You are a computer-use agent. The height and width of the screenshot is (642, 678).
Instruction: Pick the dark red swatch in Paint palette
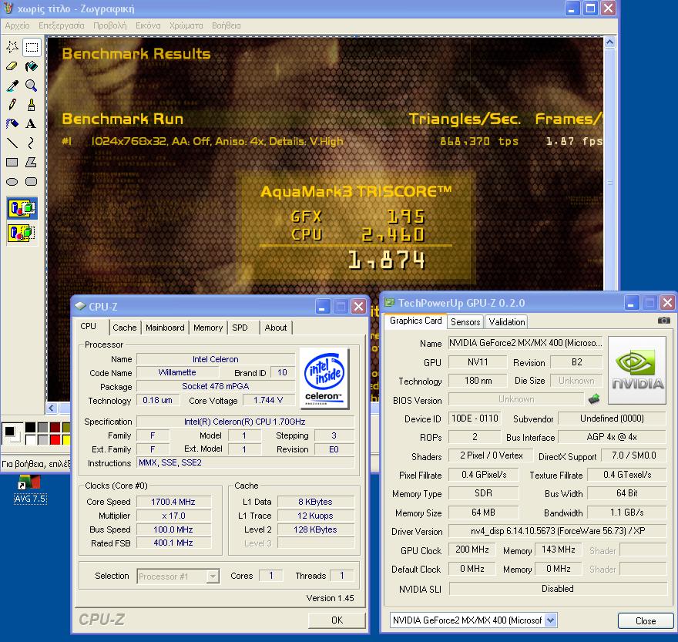click(55, 428)
